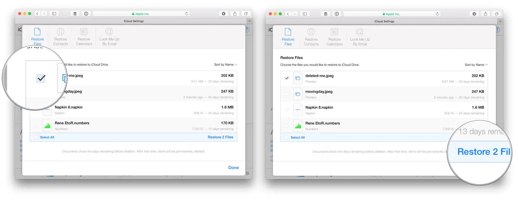The image size is (518, 200).
Task: Click Apple Inc. address bar in right window
Action: [x=392, y=14]
